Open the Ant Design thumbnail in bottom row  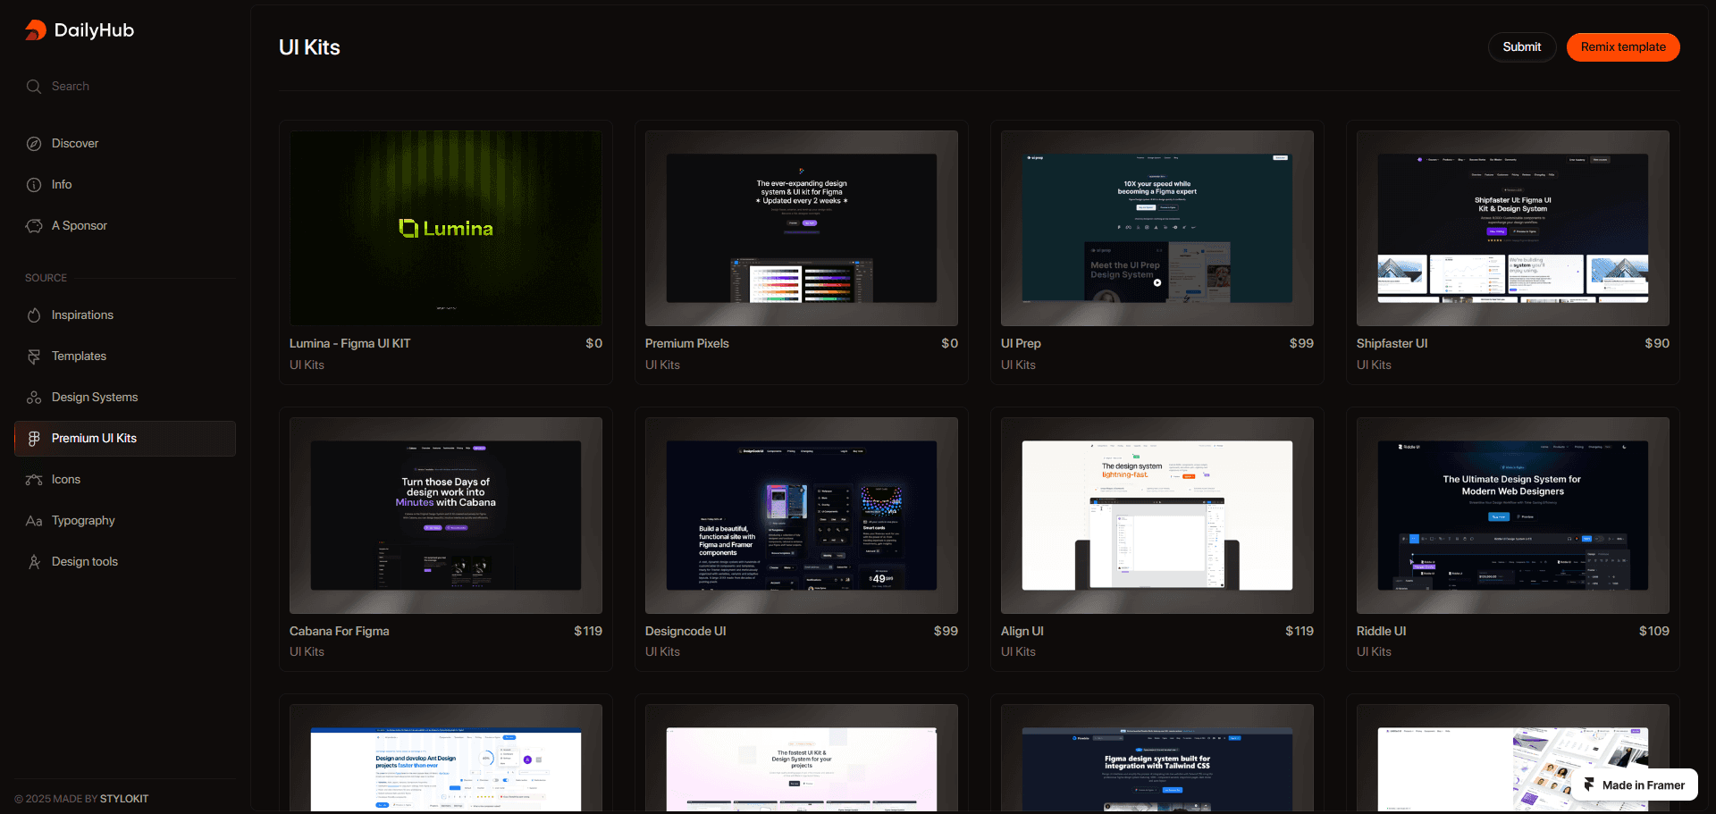pyautogui.click(x=446, y=759)
